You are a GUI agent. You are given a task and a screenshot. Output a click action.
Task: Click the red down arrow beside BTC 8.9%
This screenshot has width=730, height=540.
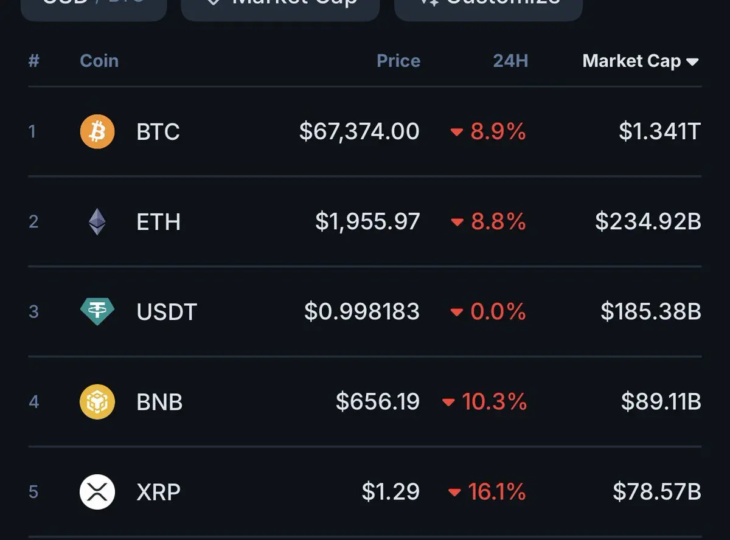456,133
